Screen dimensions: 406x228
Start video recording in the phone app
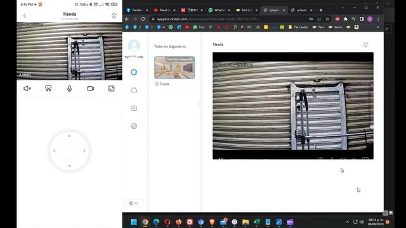coord(90,89)
